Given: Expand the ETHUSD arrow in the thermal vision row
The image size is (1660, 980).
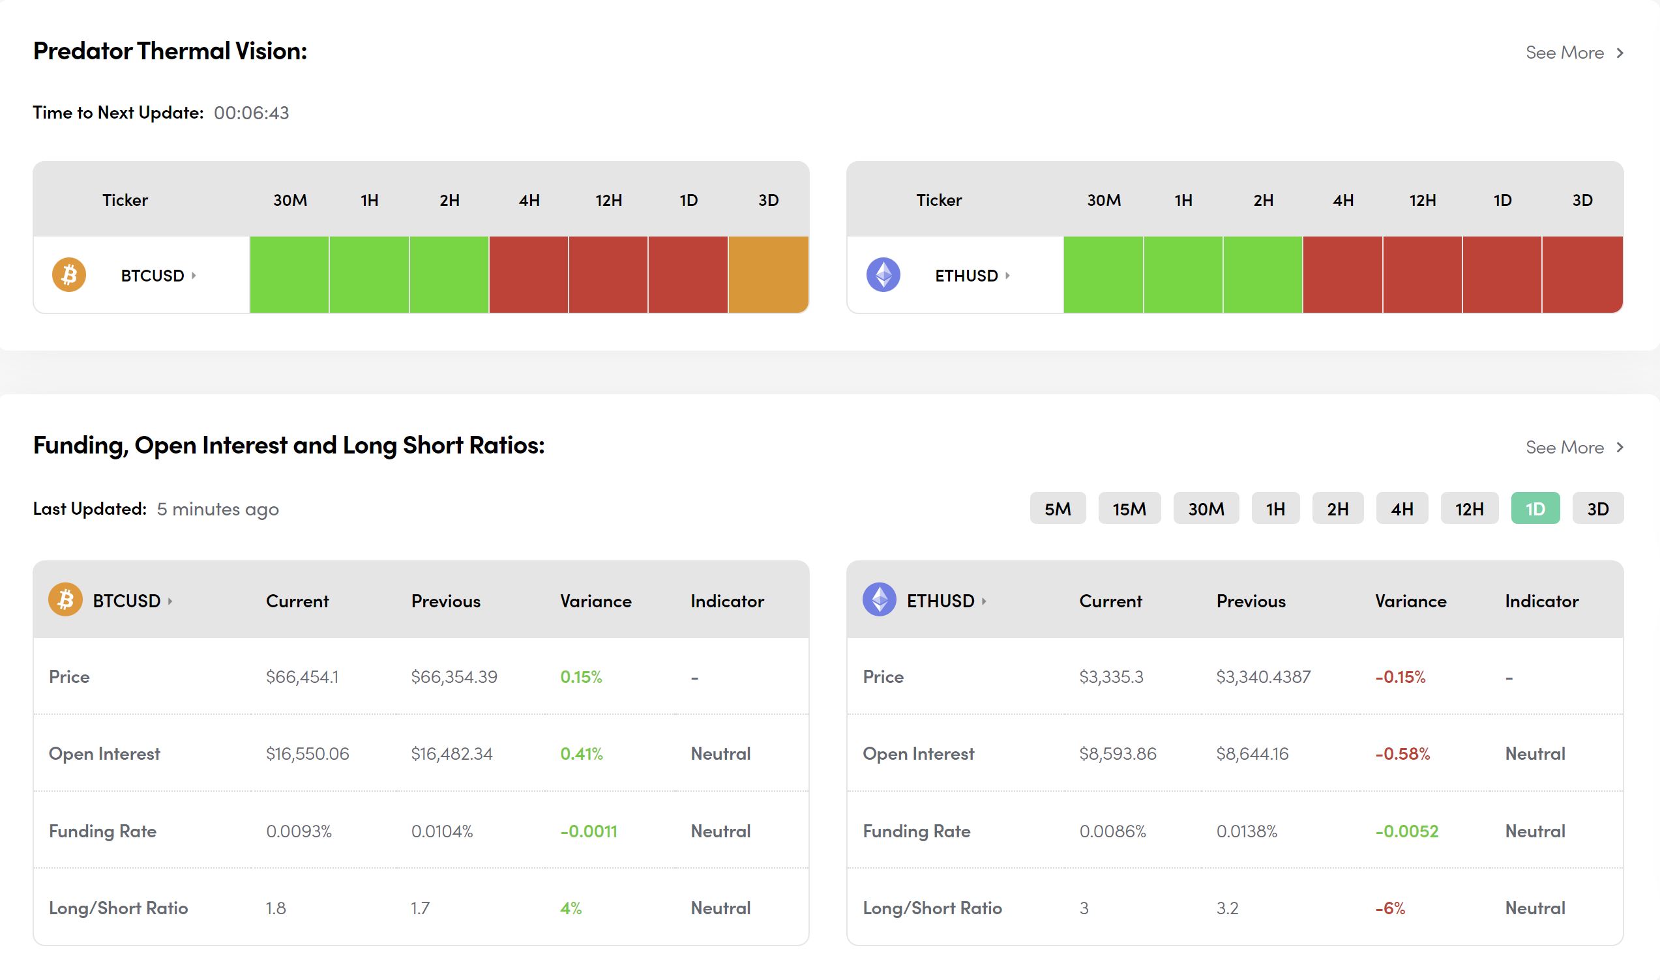Looking at the screenshot, I should coord(1007,276).
